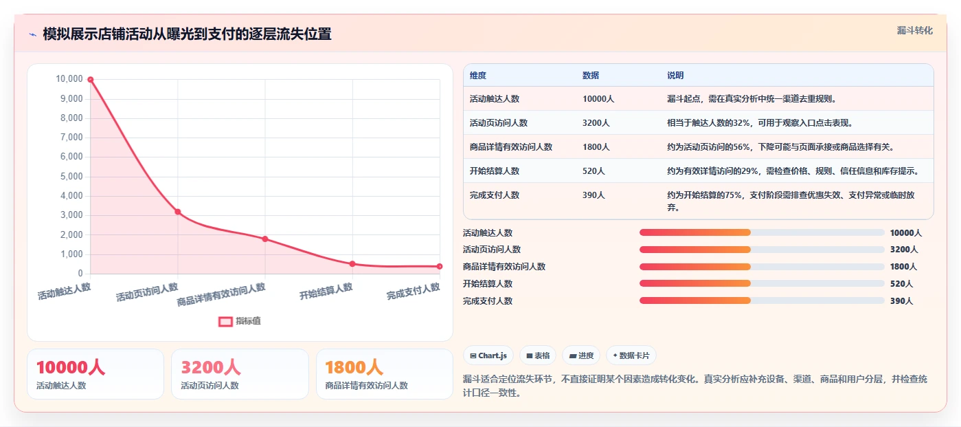Image resolution: width=961 pixels, height=427 pixels.
Task: Select the 开始结算人数 table row cell
Action: 495,171
